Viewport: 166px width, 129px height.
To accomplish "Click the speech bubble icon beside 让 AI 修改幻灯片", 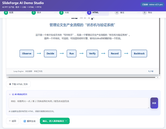I will pos(10,94).
